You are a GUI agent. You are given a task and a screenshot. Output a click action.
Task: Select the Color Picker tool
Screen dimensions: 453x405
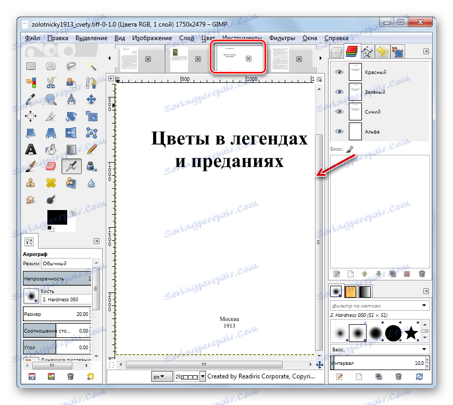click(31, 100)
